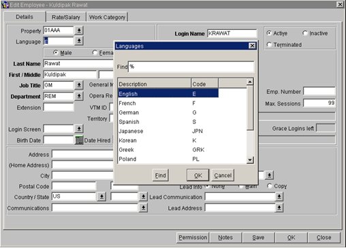Open the Login Screen dropdown list
The image size is (346, 248).
tap(79, 129)
